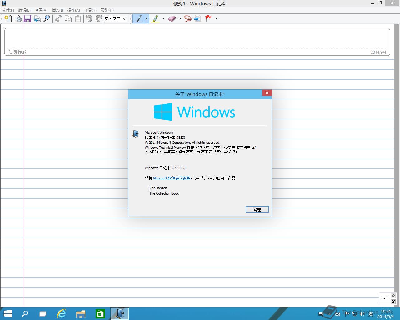Click the '1 / 1' page indicator
The width and height of the screenshot is (400, 320).
pos(384,298)
